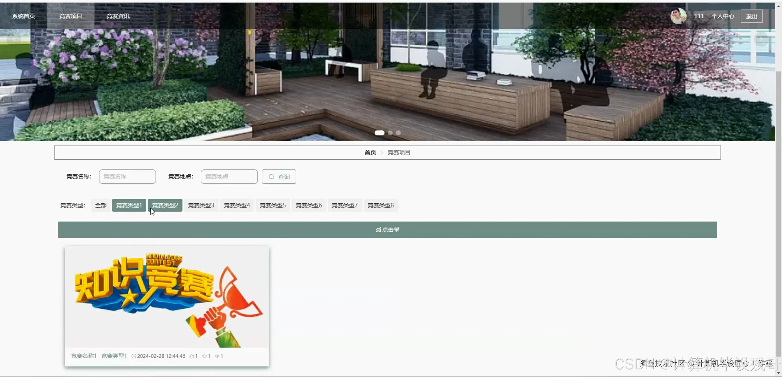The height and width of the screenshot is (377, 782).
Task: Open 个人中心 from the top bar
Action: [x=724, y=16]
